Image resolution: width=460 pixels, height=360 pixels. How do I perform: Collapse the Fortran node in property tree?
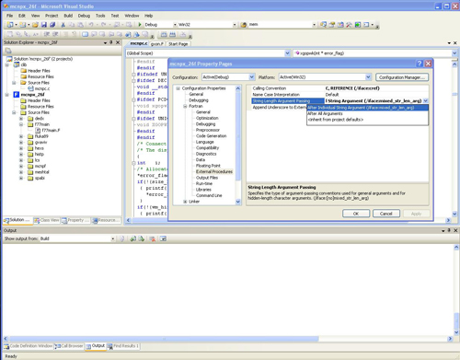click(185, 106)
